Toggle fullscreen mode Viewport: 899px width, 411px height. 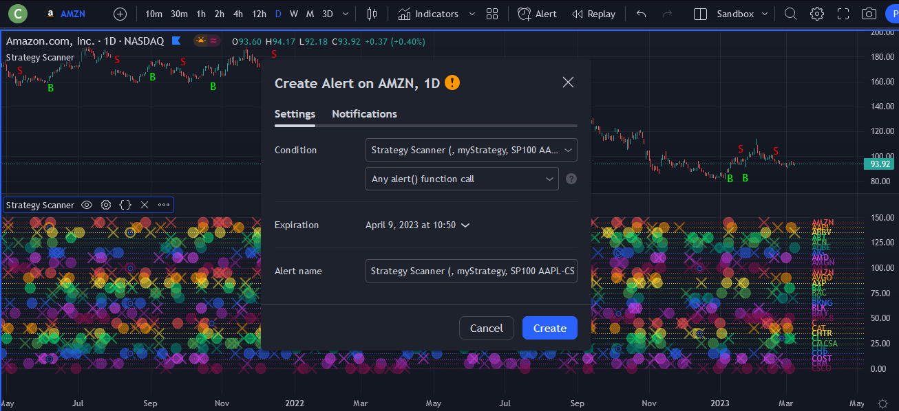[843, 14]
